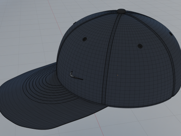Click the orange object origin dot
The height and width of the screenshot is (136, 181).
(118, 75)
